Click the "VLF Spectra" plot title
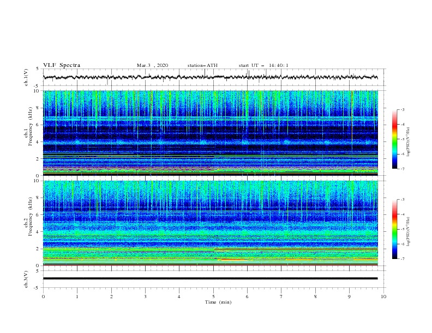This screenshot has width=432, height=333. [62, 65]
